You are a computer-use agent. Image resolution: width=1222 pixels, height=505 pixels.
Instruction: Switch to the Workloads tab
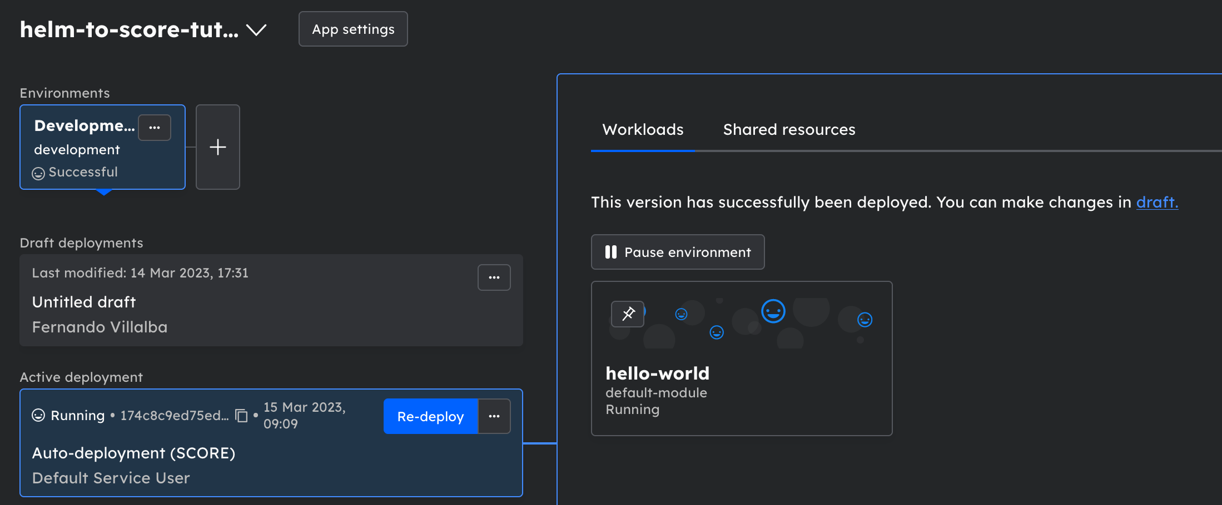[643, 130]
